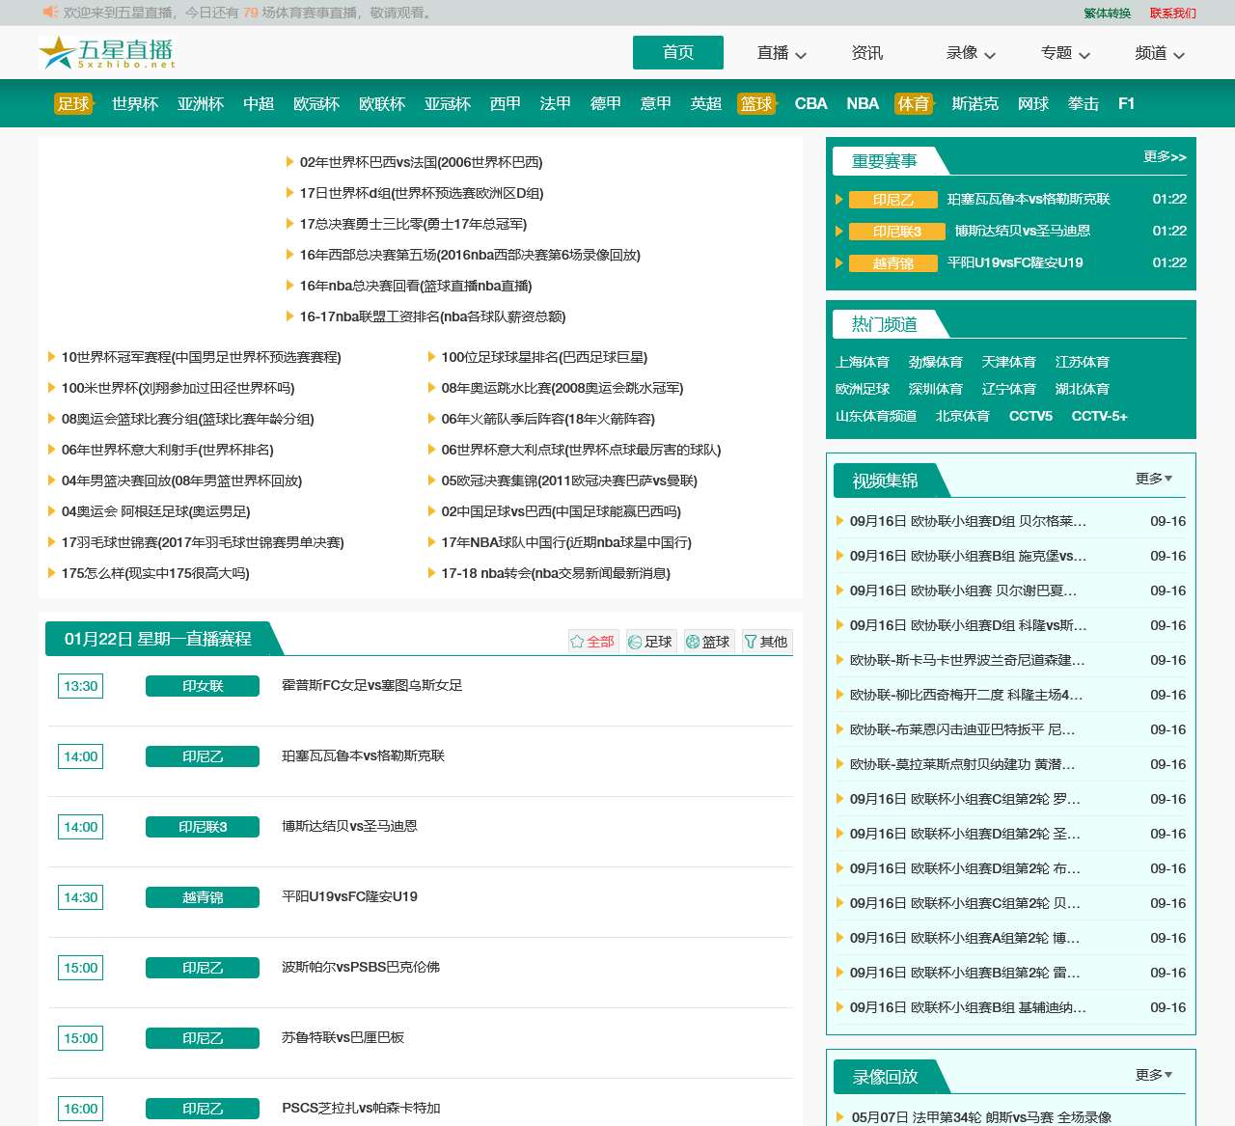The width and height of the screenshot is (1235, 1126).
Task: Open CCTV5 hot channel link
Action: (x=1030, y=416)
